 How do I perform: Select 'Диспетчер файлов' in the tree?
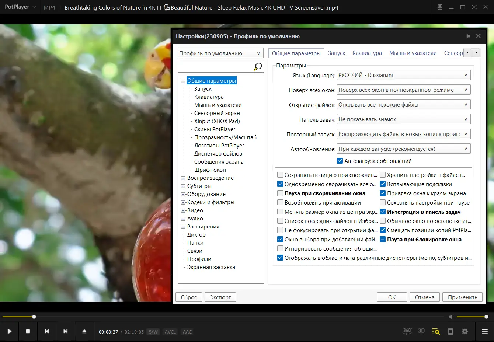click(218, 154)
